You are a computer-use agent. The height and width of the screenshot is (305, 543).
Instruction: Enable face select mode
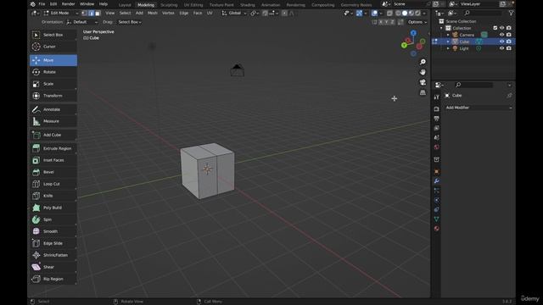coord(98,14)
